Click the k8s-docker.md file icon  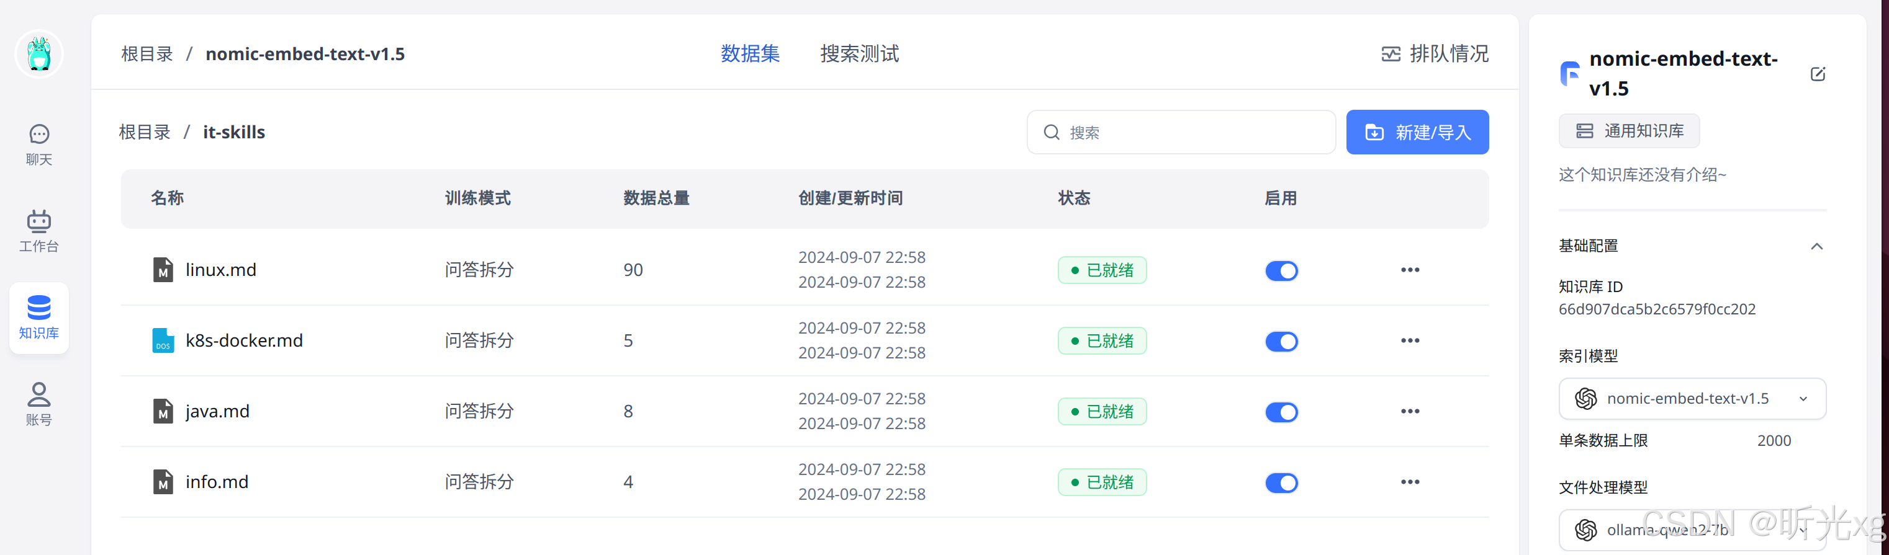pyautogui.click(x=163, y=340)
